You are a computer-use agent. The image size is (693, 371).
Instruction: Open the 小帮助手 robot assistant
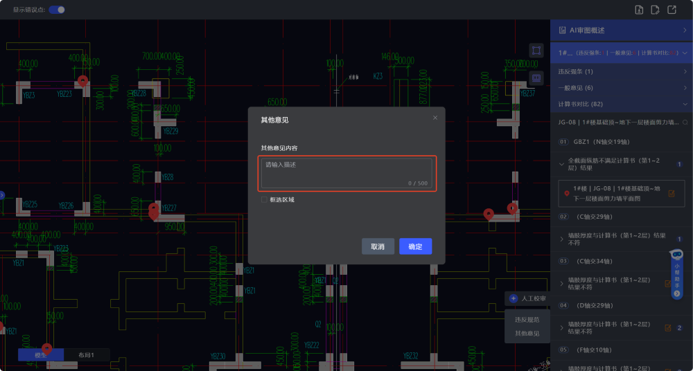tap(677, 273)
